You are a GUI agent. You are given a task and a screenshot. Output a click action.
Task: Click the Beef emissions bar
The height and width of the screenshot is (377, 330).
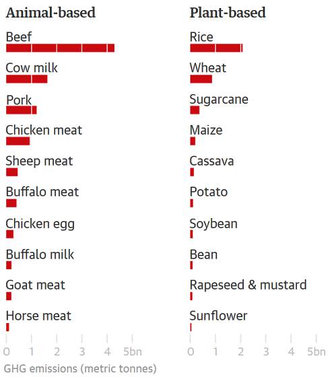[60, 48]
